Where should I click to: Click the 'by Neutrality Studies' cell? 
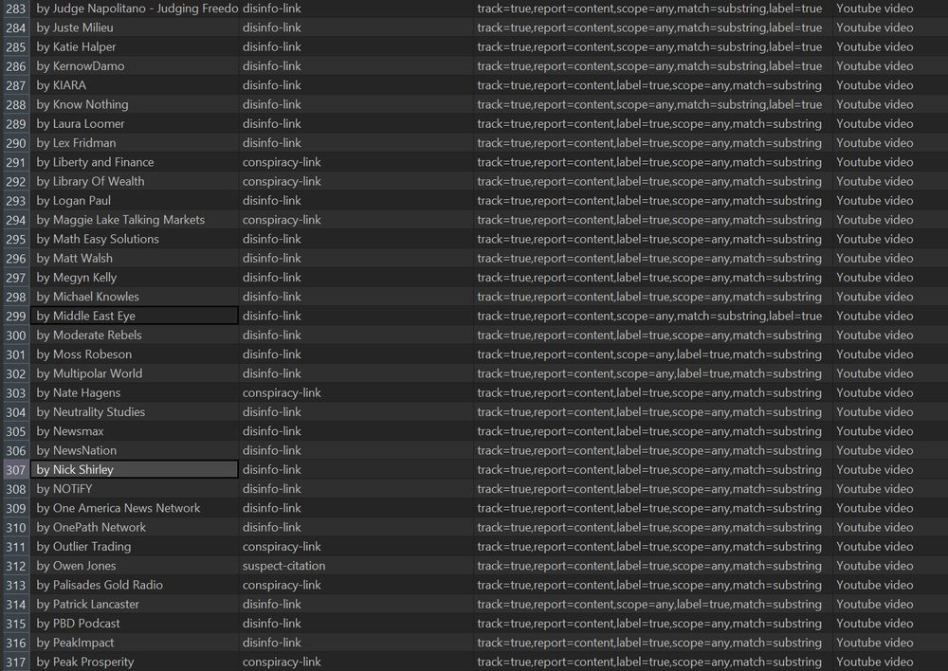point(135,411)
